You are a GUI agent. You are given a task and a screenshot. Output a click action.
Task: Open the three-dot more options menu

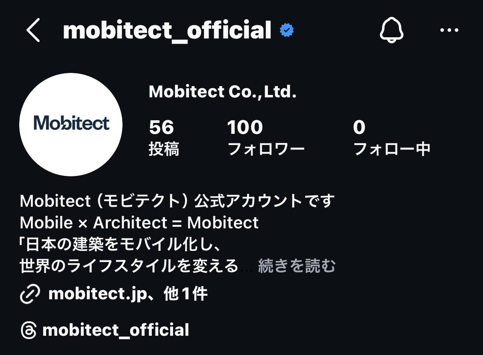click(x=449, y=30)
